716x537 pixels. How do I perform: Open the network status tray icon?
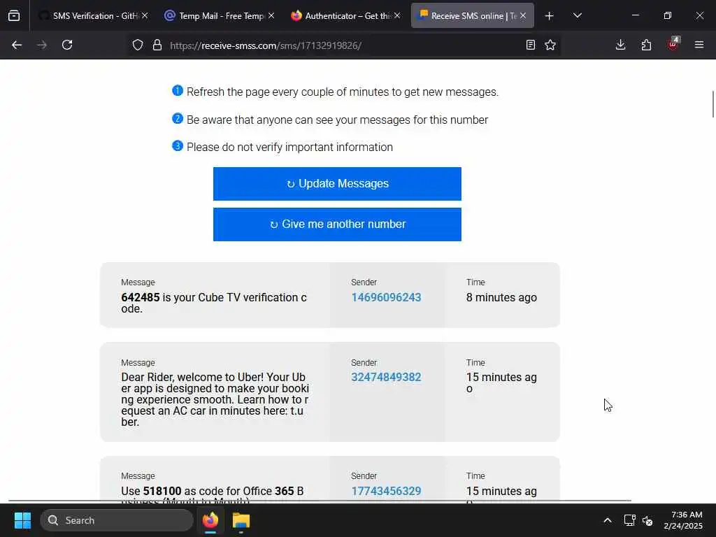point(630,520)
